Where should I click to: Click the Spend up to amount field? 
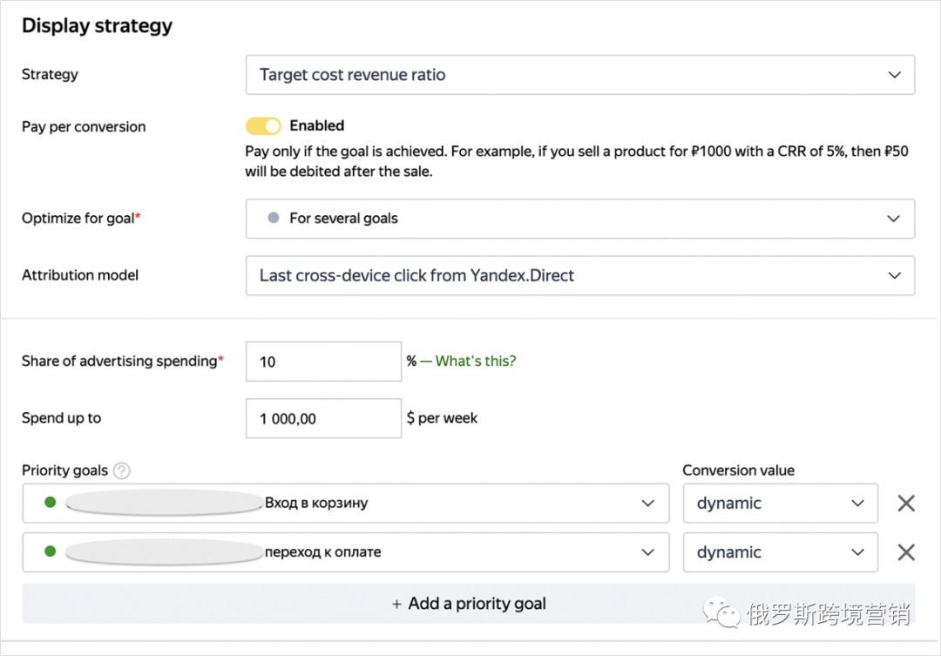[x=323, y=419]
